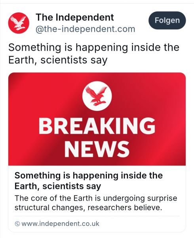Viewport: 194px width, 238px height.
Task: Click the globe icon beside the website URL
Action: (17, 224)
